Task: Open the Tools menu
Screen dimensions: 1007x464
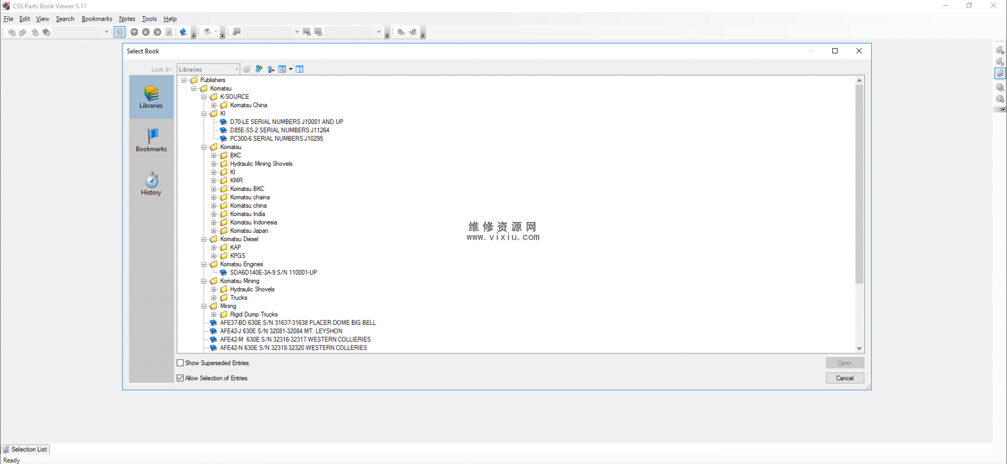Action: coord(149,19)
